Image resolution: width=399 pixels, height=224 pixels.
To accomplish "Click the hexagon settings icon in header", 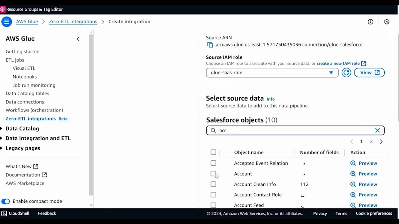I will pyautogui.click(x=387, y=22).
